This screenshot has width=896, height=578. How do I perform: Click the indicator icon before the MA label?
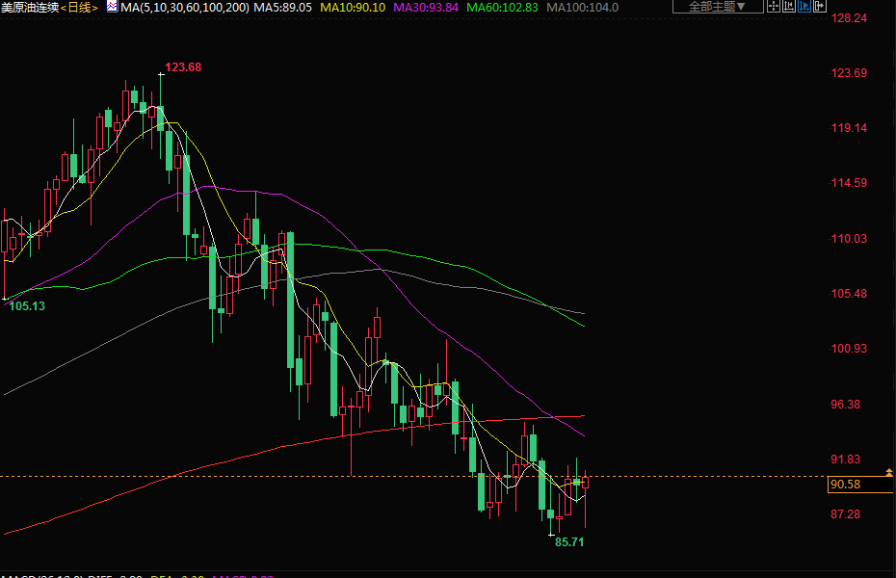(112, 7)
